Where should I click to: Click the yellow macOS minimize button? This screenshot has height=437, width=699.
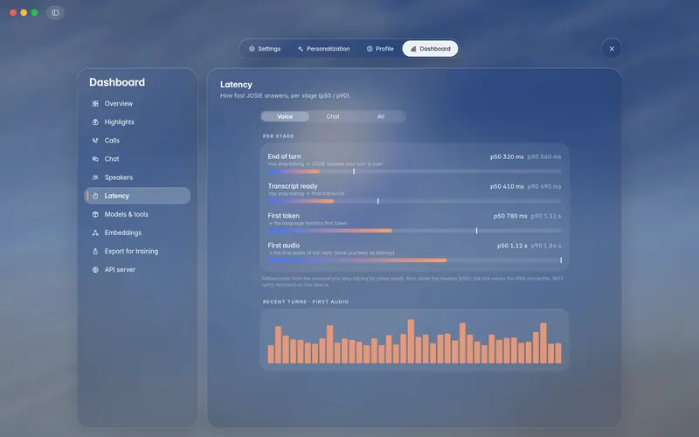(24, 12)
